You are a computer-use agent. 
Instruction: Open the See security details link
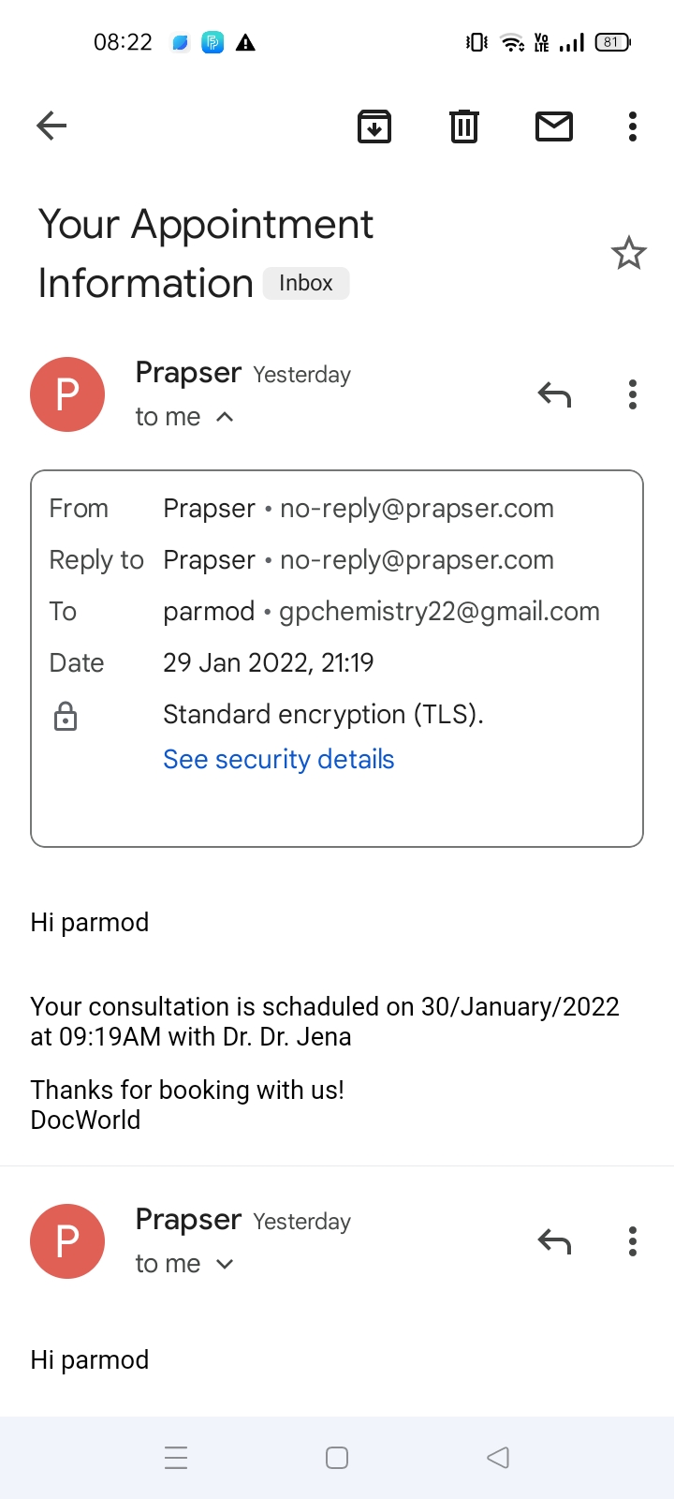click(x=278, y=759)
